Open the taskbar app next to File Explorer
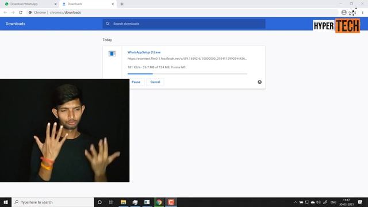 tap(135, 202)
